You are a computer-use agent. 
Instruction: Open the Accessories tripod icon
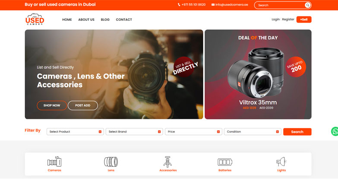167,162
